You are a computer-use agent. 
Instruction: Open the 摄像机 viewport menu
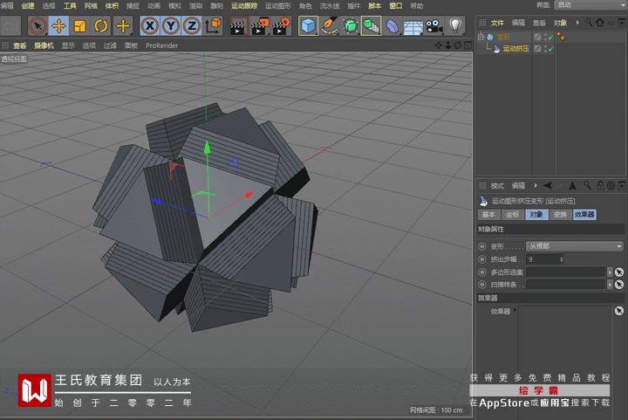coord(44,45)
